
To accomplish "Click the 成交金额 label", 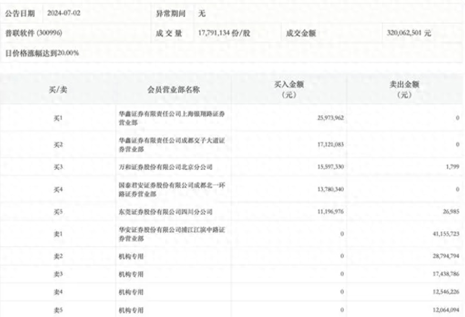I will [x=301, y=33].
